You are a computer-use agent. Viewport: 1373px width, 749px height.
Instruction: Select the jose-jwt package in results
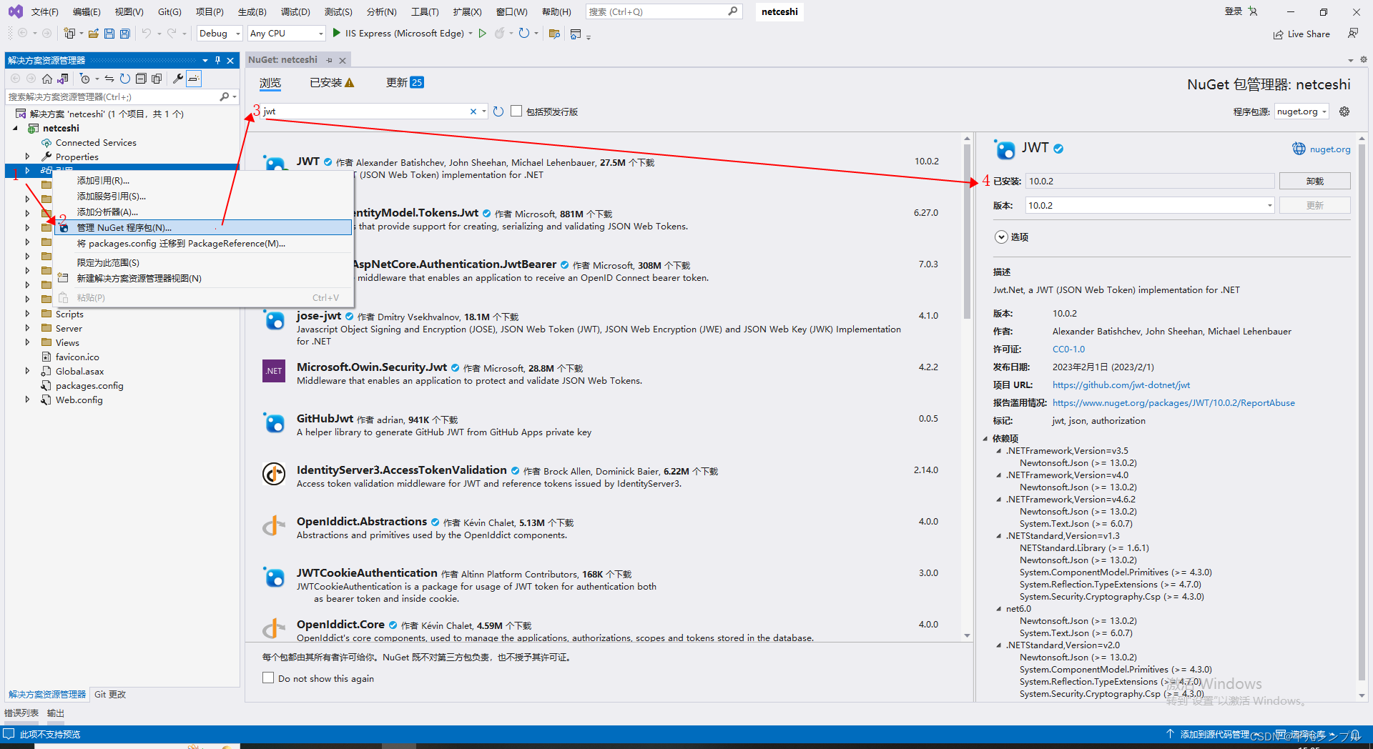tap(601, 328)
